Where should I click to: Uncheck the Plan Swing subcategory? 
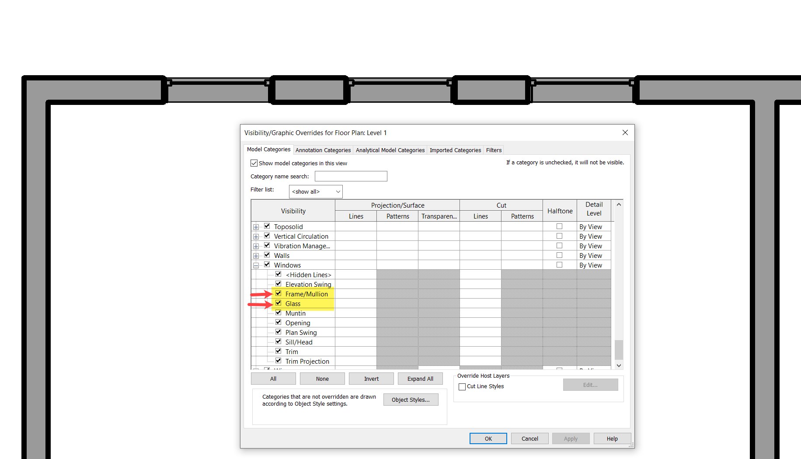(279, 331)
